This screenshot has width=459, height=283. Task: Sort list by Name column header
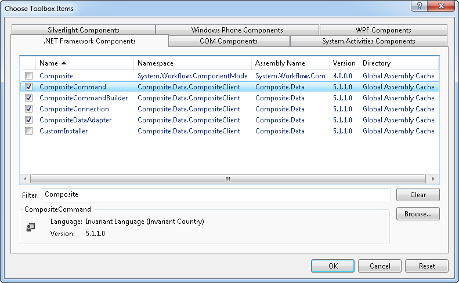coord(85,63)
